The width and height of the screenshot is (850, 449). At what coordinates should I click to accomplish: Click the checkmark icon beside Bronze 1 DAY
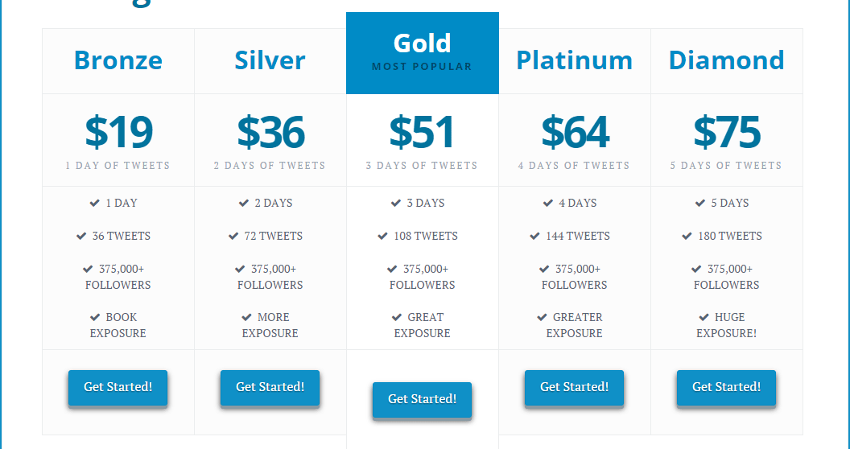(x=95, y=204)
